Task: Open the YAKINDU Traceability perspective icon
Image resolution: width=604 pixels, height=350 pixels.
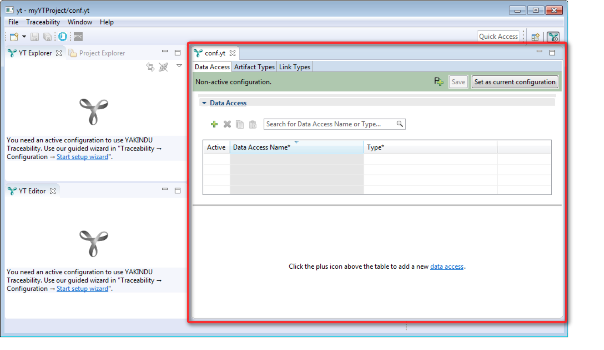Action: pos(554,36)
